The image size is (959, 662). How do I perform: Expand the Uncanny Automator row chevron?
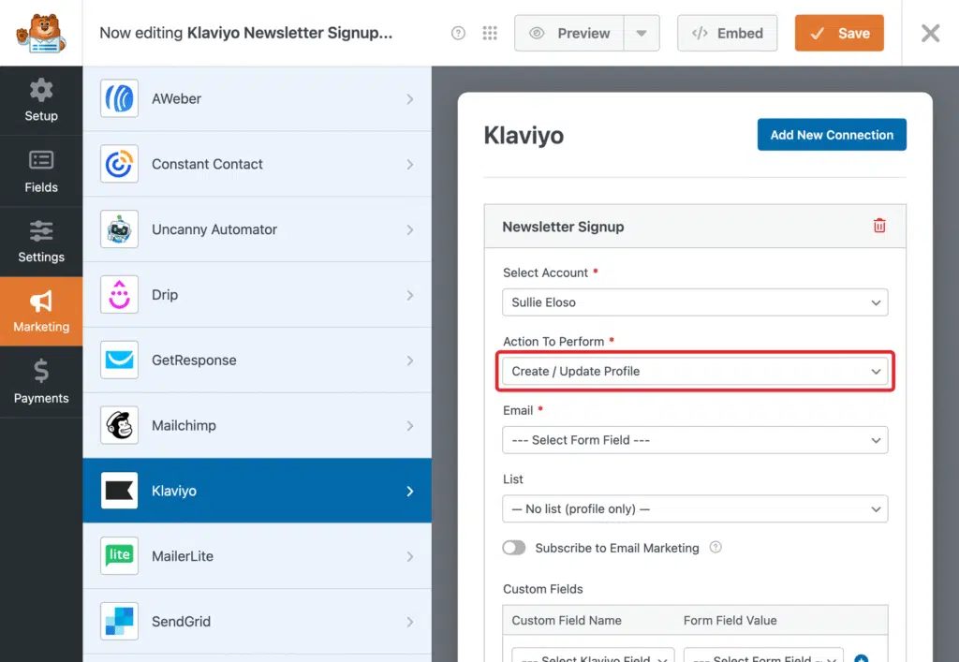coord(410,229)
